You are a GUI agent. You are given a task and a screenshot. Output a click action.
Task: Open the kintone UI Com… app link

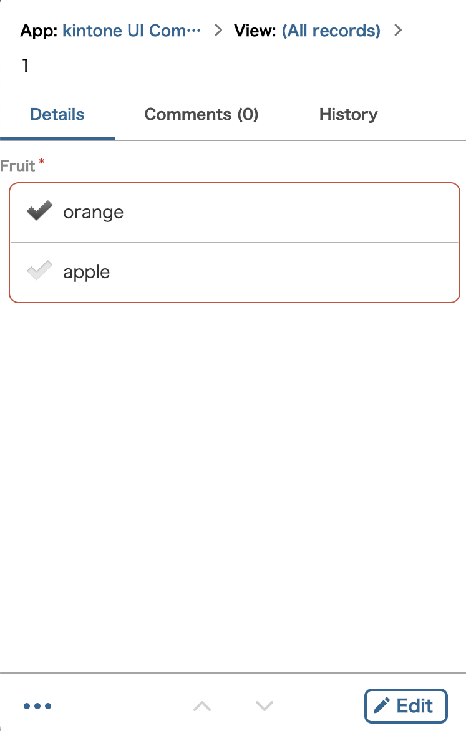tap(132, 31)
